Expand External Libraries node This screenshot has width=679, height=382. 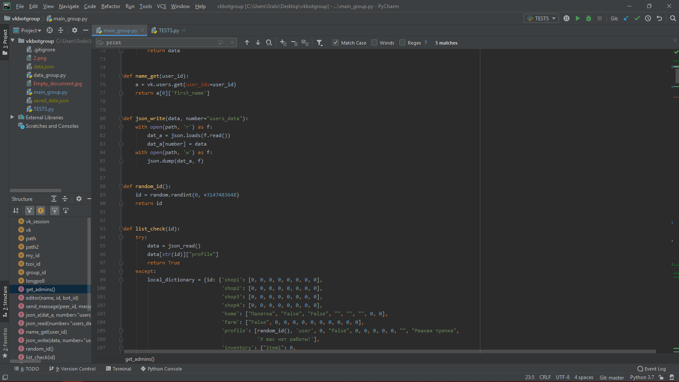tap(12, 117)
